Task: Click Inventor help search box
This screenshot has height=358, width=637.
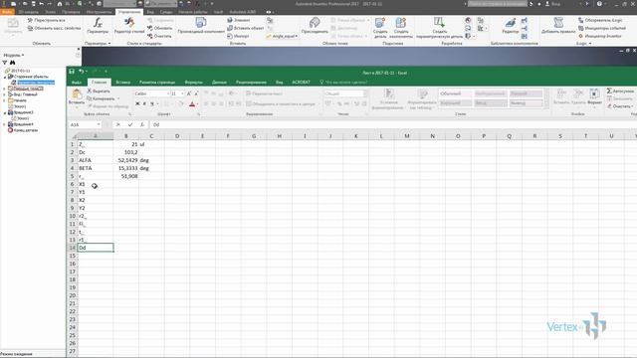Action: click(498, 4)
